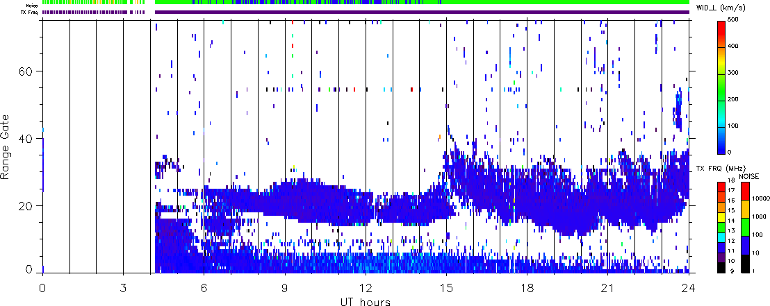Click the 'TX Freq' strip label at top left
Screen dimensions: 770x306
(31, 12)
